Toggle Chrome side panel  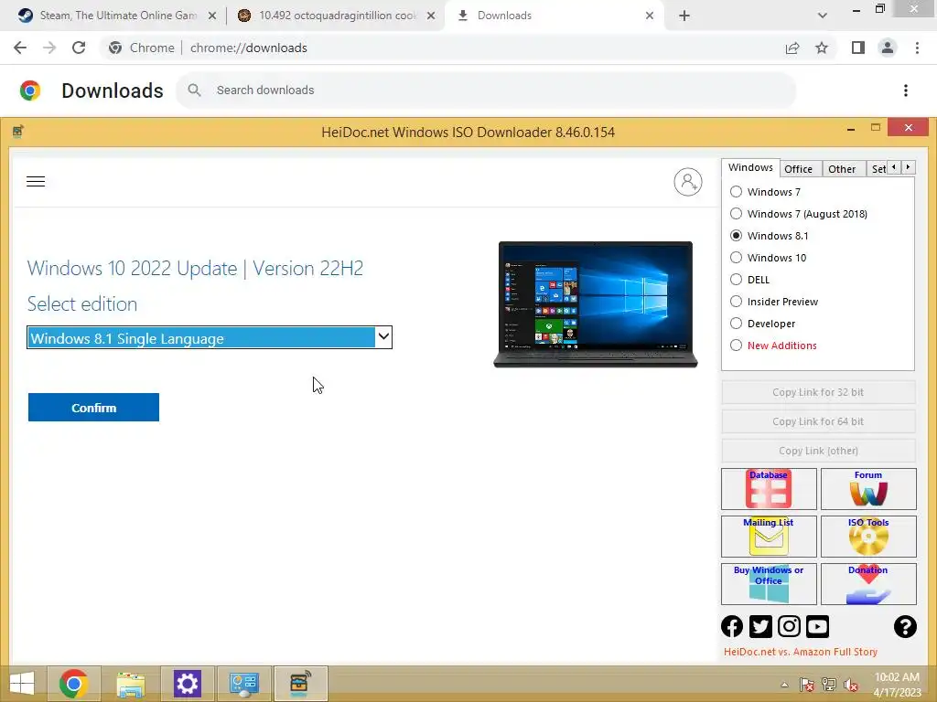tap(858, 48)
